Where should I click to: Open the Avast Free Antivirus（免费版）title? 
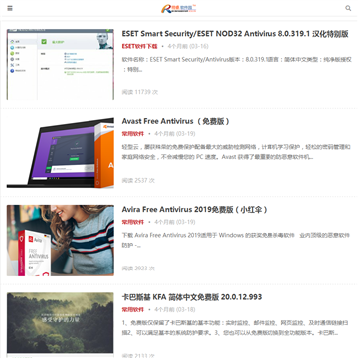pyautogui.click(x=176, y=121)
